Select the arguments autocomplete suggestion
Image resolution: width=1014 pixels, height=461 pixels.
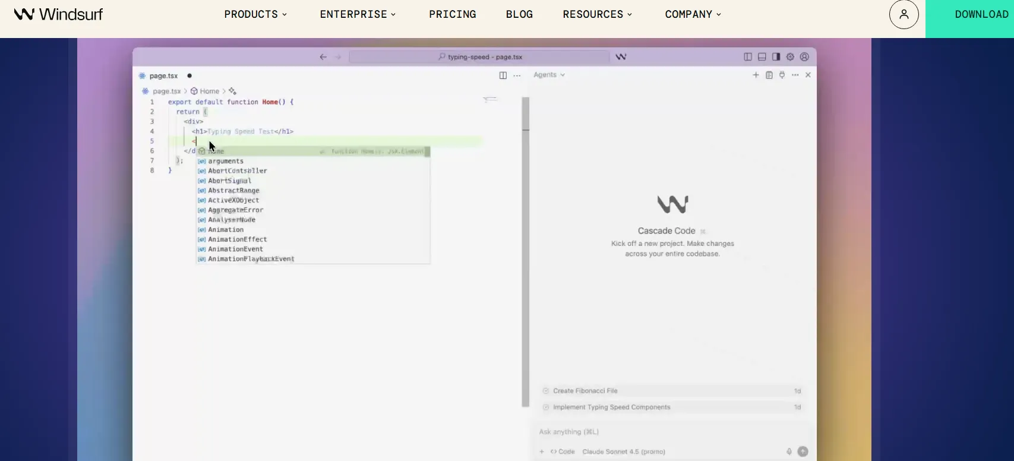pos(313,161)
